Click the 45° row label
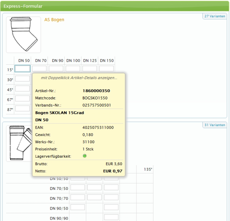Screen dimensions: 230x221 (x=10, y=90)
